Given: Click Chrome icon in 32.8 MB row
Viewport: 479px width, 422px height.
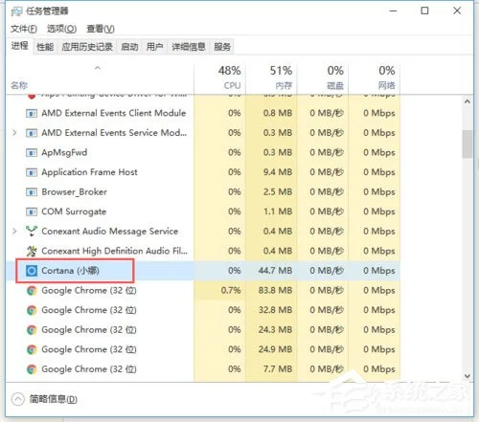Looking at the screenshot, I should click(x=32, y=310).
